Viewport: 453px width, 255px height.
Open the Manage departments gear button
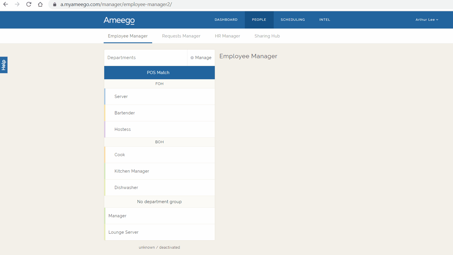201,58
